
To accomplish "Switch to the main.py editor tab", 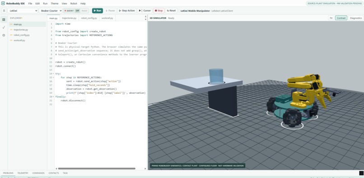I will (53, 18).
